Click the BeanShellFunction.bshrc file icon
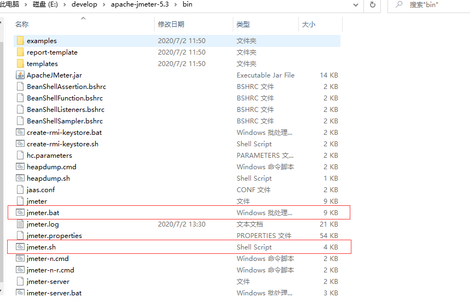Screen dimensions: 470x303 [20, 98]
